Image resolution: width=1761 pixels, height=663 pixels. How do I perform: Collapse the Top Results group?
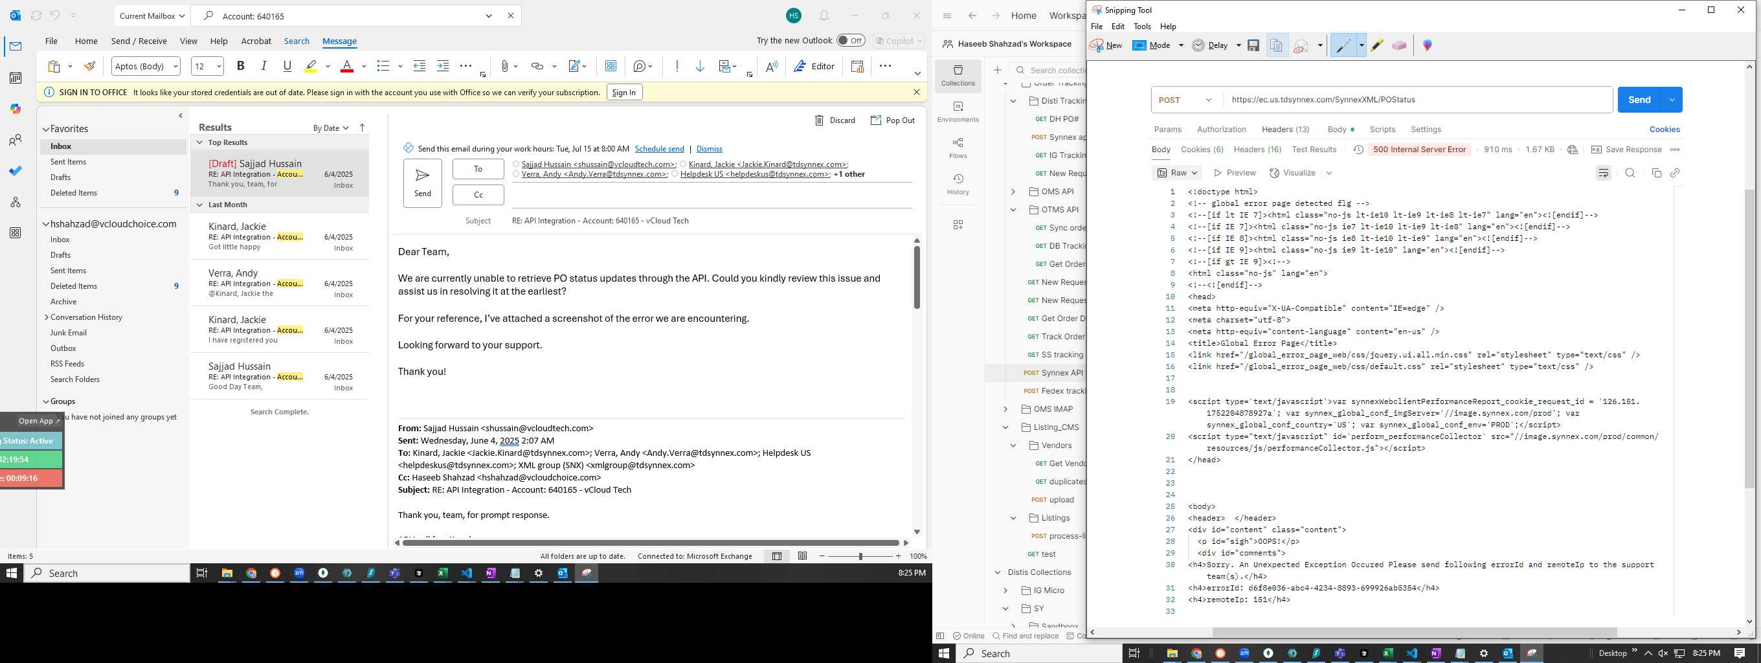199,143
